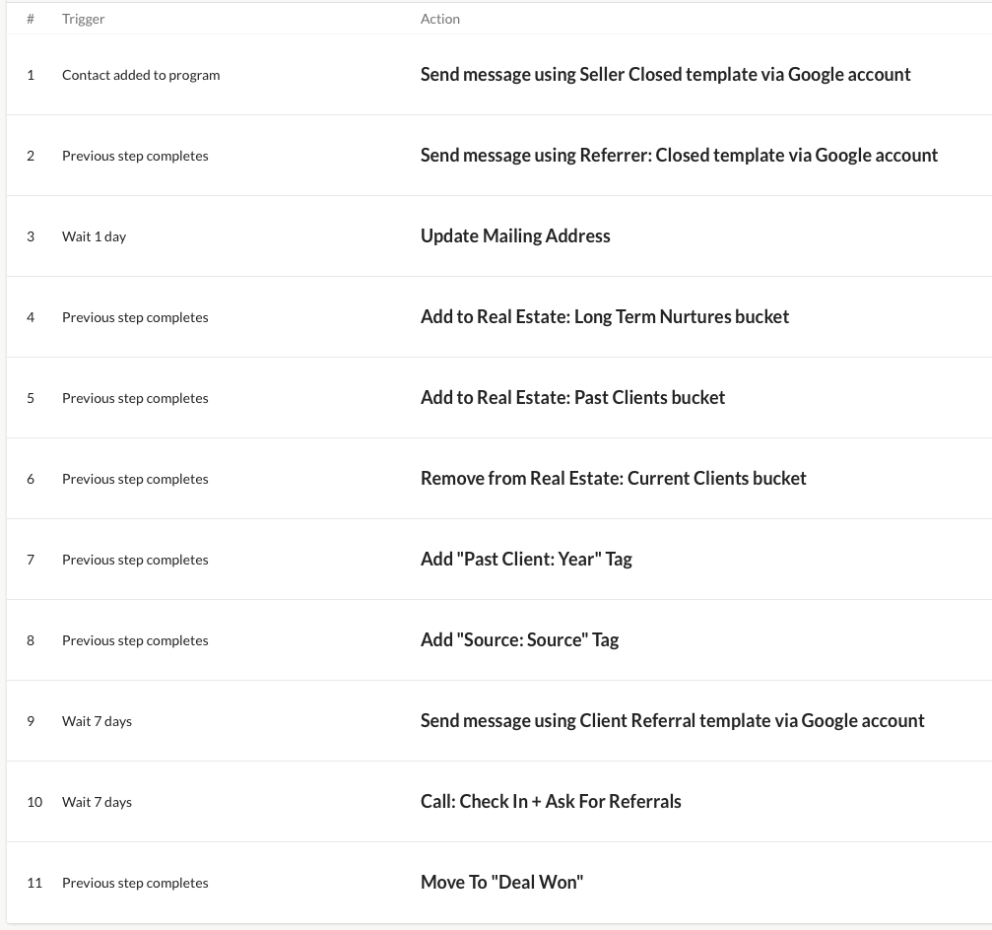Select the Wait 7 days trigger on step 10
Viewport: 992px width, 930px height.
point(97,802)
